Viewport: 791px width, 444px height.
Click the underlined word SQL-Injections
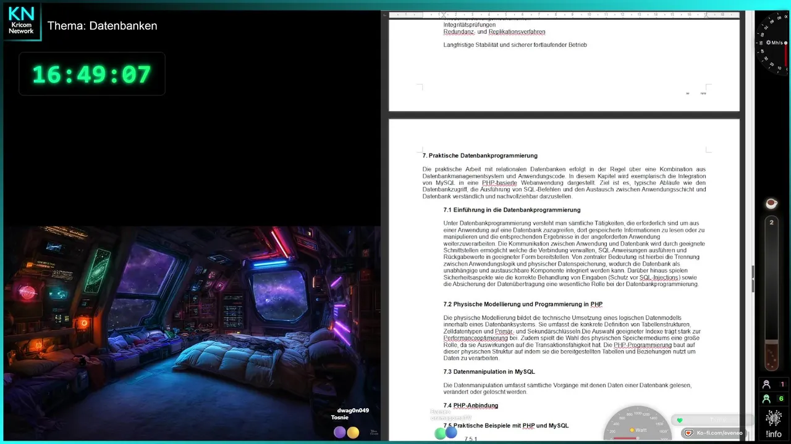click(659, 277)
